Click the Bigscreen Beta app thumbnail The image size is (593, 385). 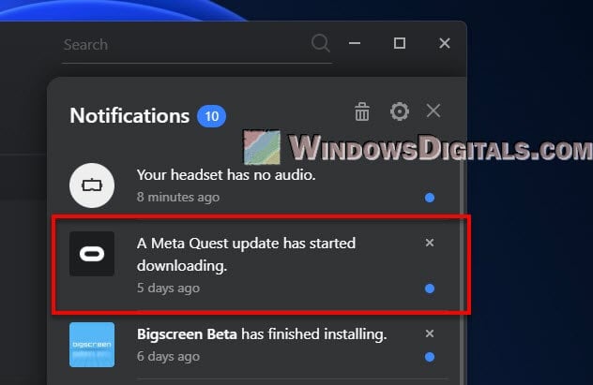92,345
